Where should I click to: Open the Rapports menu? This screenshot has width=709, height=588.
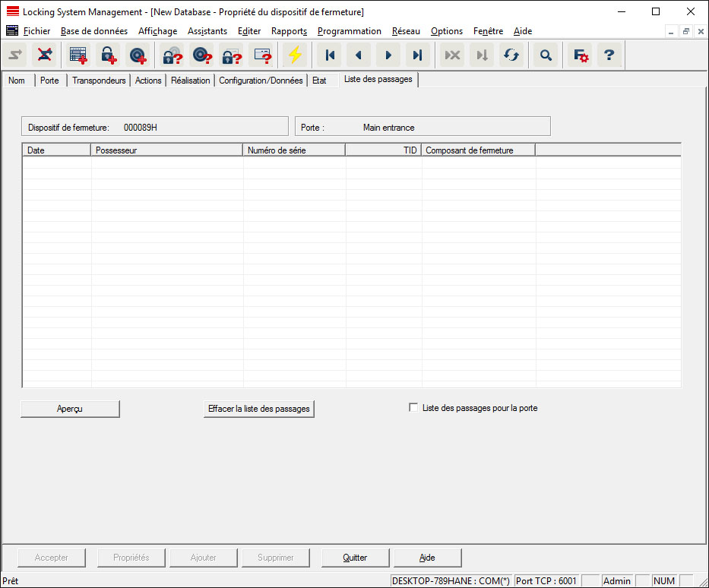pyautogui.click(x=289, y=31)
